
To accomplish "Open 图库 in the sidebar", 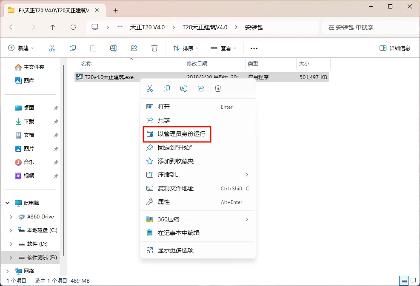I will [x=25, y=80].
